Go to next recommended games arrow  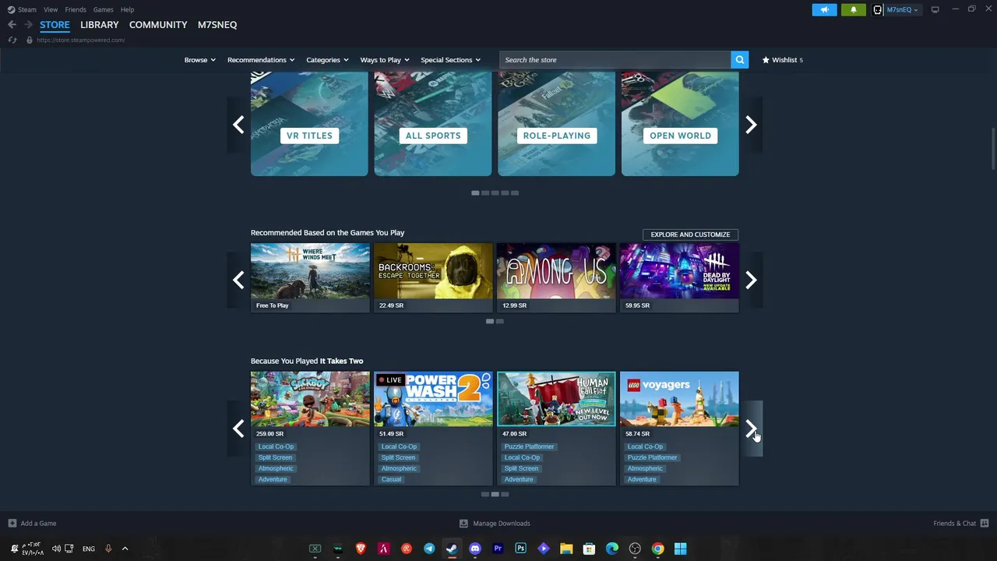pos(751,280)
